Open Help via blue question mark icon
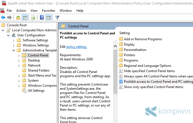 click(x=42, y=17)
